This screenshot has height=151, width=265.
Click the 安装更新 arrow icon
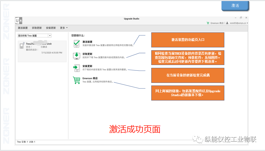[76, 68]
